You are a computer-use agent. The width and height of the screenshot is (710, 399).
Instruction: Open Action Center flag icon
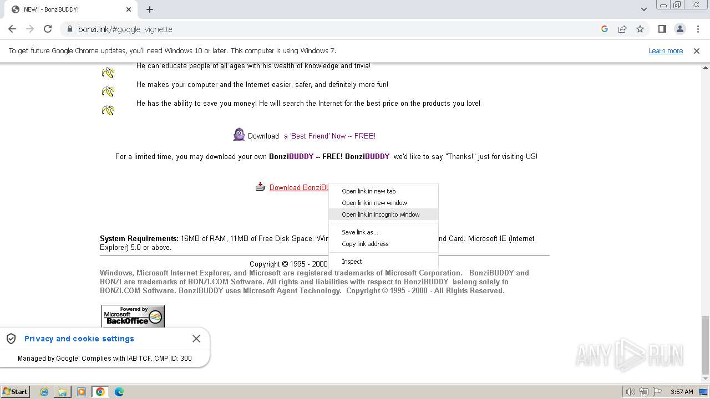click(657, 392)
